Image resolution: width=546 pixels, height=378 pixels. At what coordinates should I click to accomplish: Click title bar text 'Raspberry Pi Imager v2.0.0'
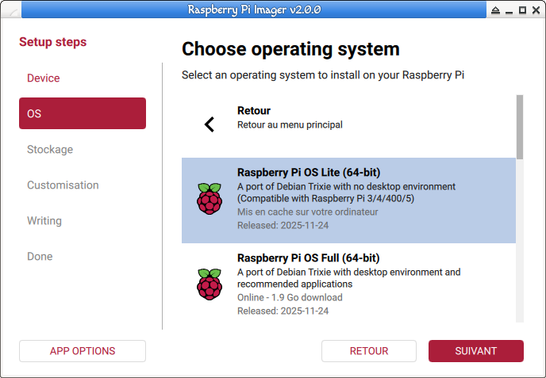[x=254, y=10]
